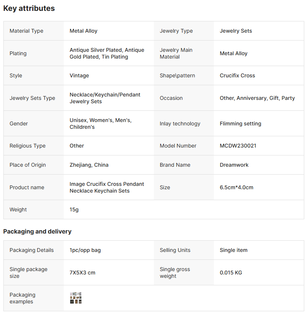
Task: Select the 15g weight value
Action: coord(74,210)
